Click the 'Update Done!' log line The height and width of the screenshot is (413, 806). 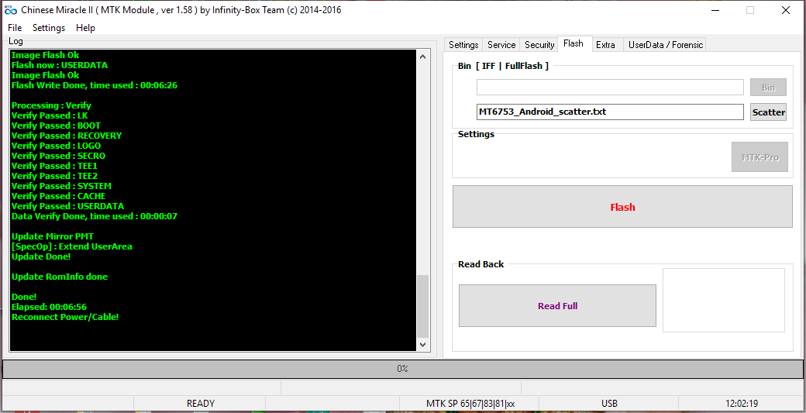pos(41,256)
